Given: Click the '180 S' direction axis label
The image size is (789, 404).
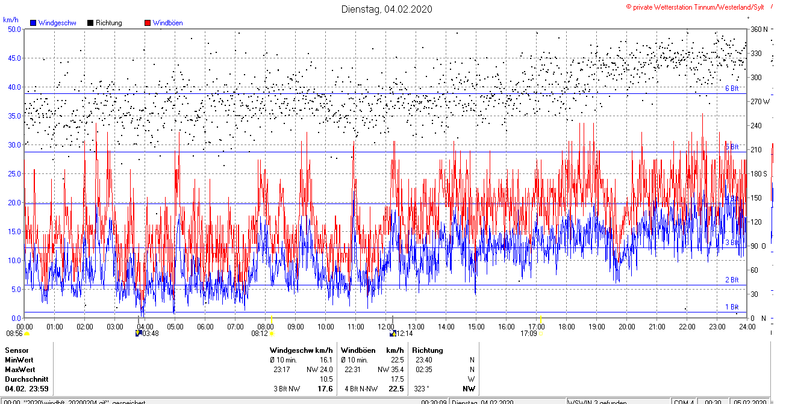Looking at the screenshot, I should 759,173.
